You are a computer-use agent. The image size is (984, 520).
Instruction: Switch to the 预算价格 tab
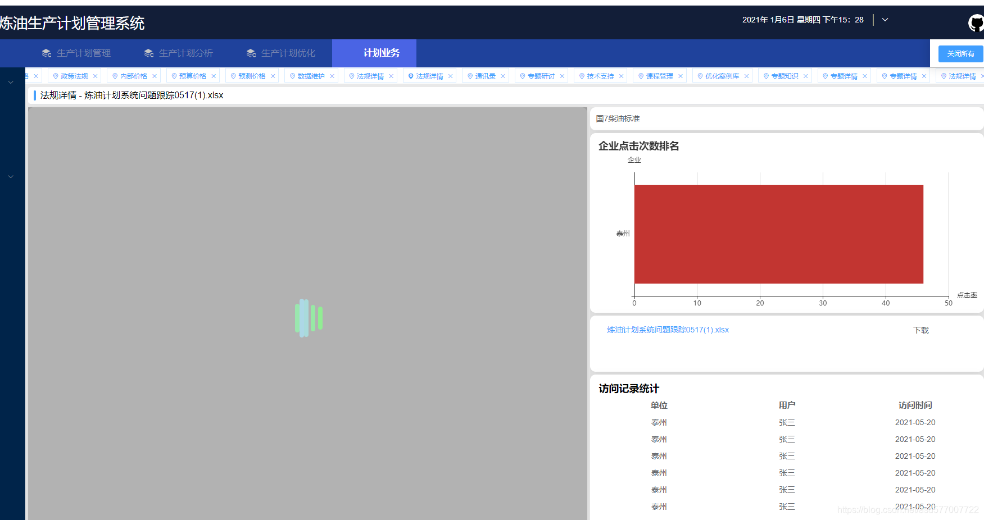point(193,76)
